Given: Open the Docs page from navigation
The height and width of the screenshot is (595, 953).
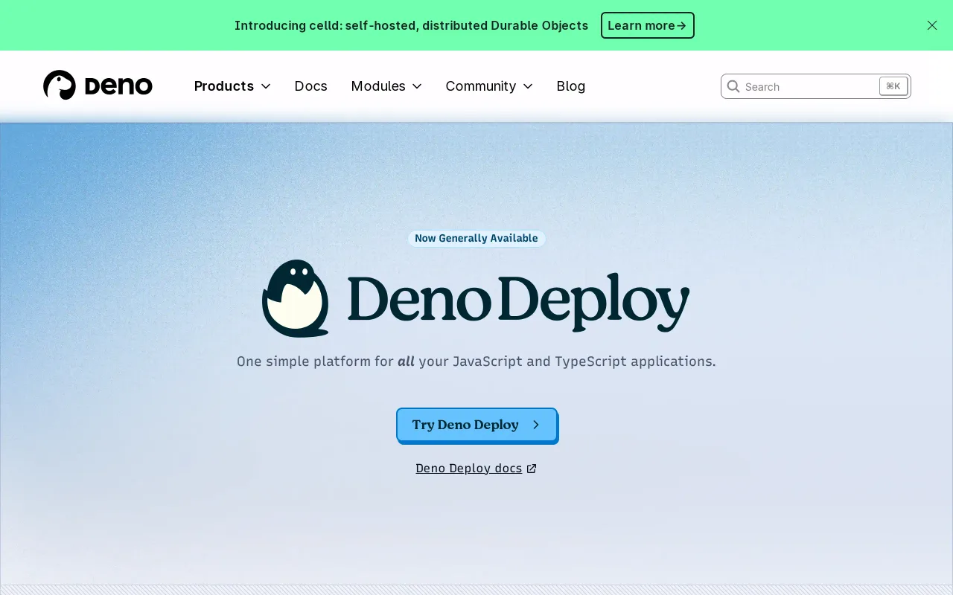Looking at the screenshot, I should coord(310,86).
